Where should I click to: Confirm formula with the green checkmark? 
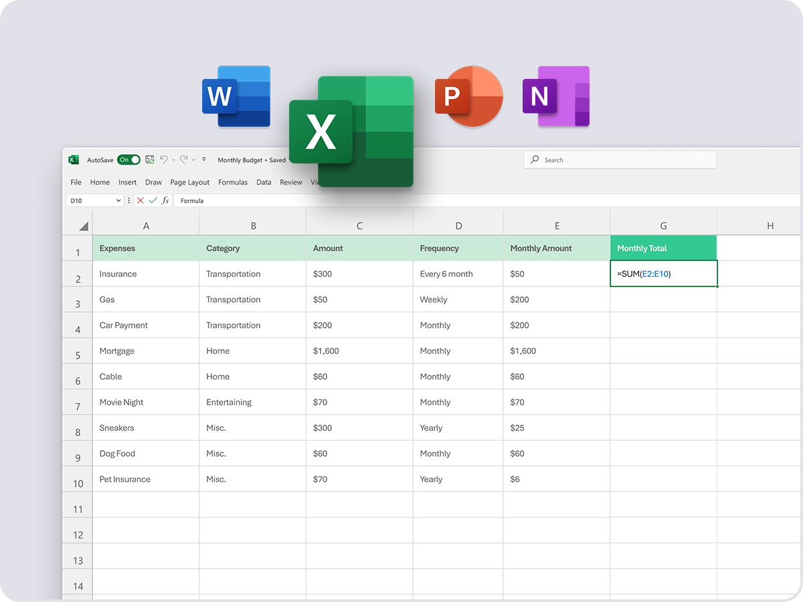153,200
